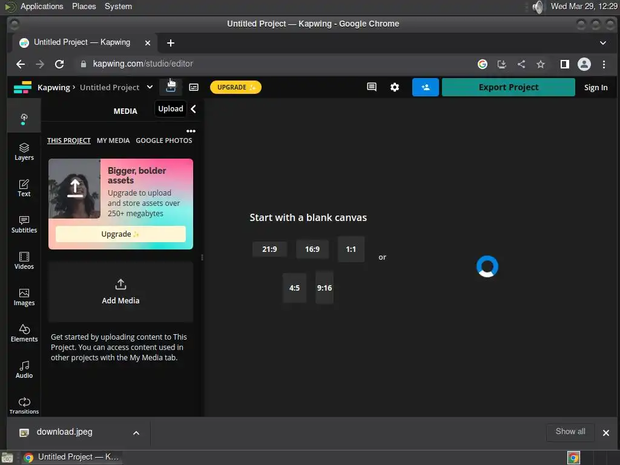
Task: Click the Chrome icon in the bottom-right tray
Action: pyautogui.click(x=574, y=458)
